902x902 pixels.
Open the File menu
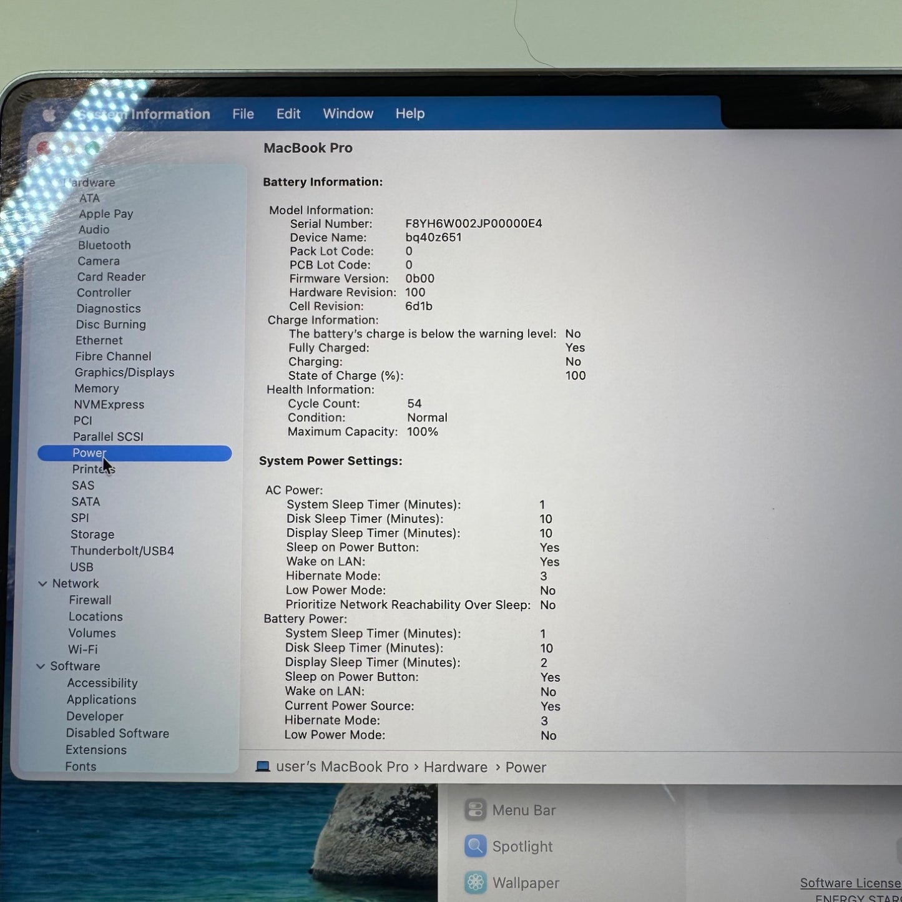coord(243,114)
